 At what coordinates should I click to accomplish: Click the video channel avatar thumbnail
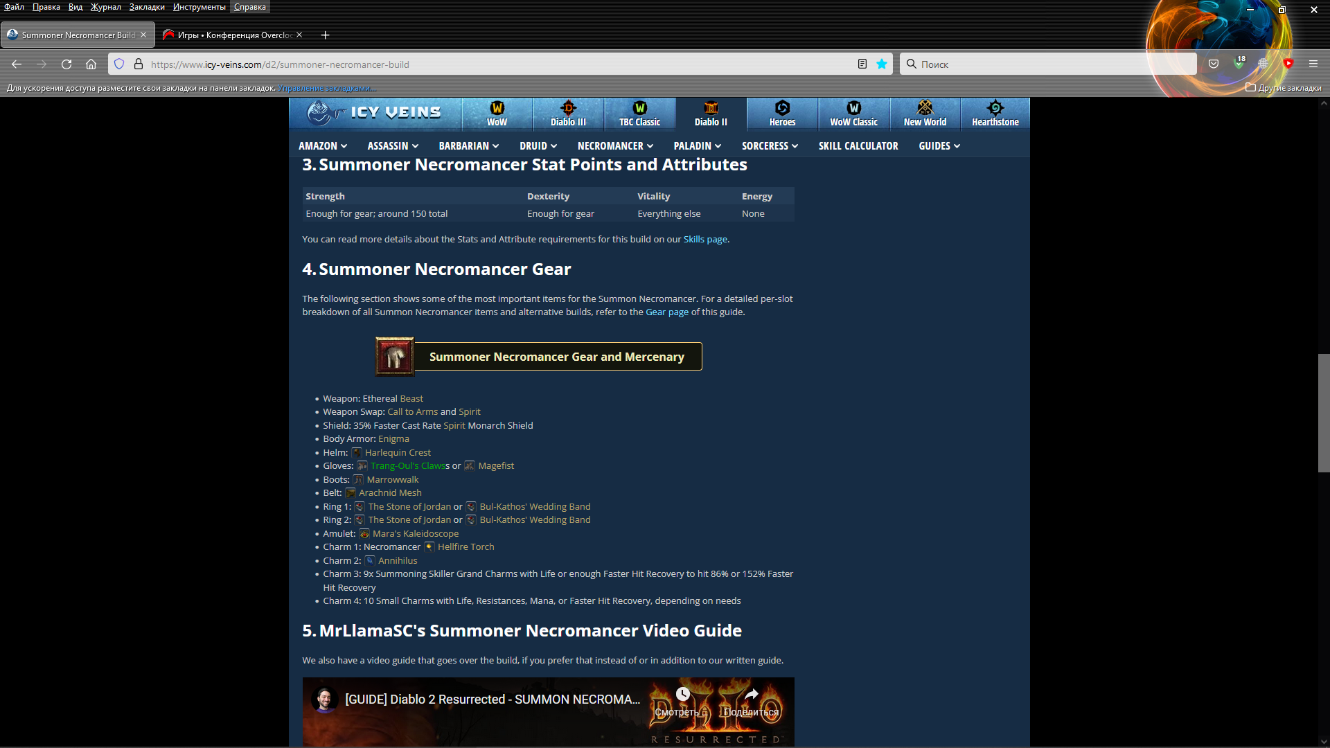click(324, 700)
